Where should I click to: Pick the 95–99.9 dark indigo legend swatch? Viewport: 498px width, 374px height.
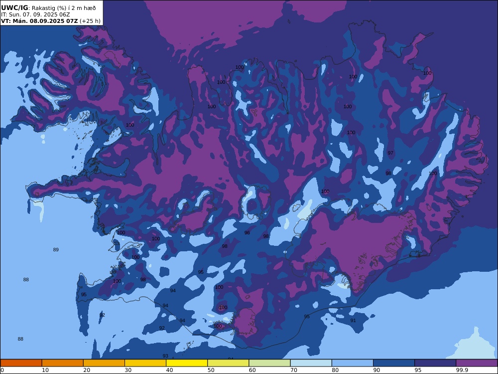(x=435, y=363)
